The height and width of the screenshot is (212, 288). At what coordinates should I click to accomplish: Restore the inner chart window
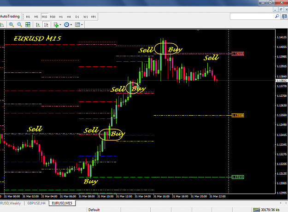point(281,10)
